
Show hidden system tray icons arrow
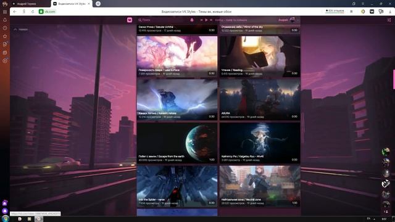pos(375,219)
